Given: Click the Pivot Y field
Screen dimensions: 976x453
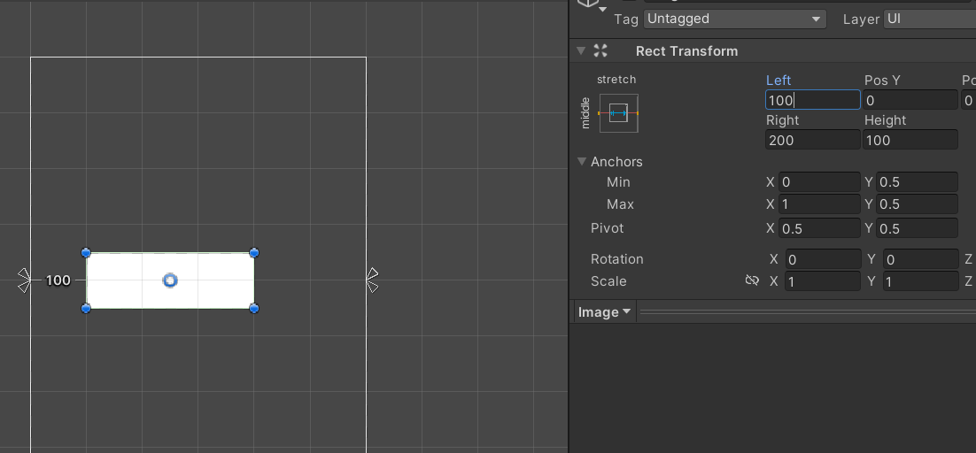Looking at the screenshot, I should click(917, 228).
